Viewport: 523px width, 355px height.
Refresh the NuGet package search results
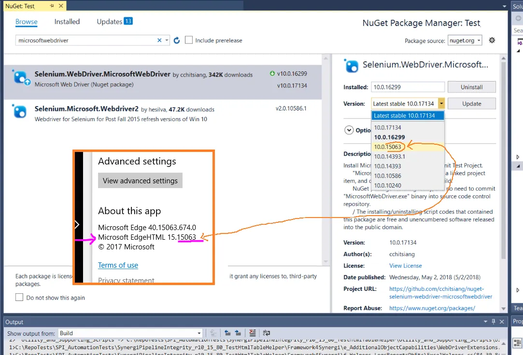[177, 41]
